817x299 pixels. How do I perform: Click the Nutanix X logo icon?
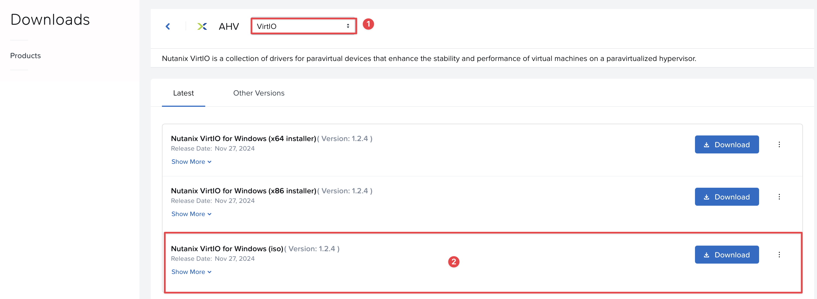point(202,26)
